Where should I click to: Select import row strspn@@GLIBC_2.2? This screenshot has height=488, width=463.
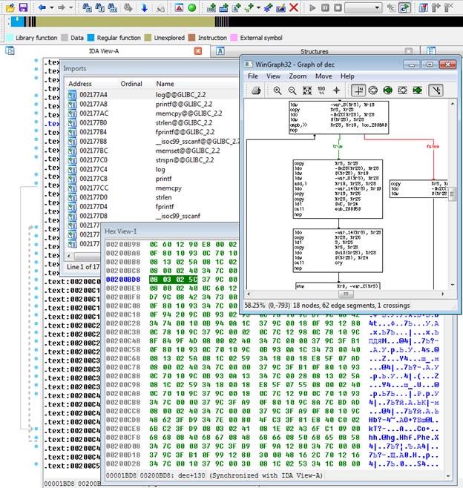[153, 160]
